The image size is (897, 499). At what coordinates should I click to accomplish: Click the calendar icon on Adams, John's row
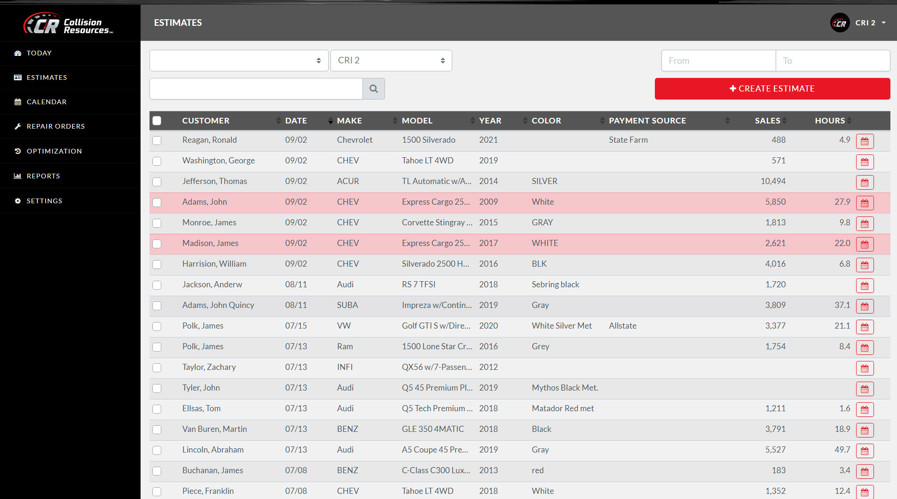(865, 203)
